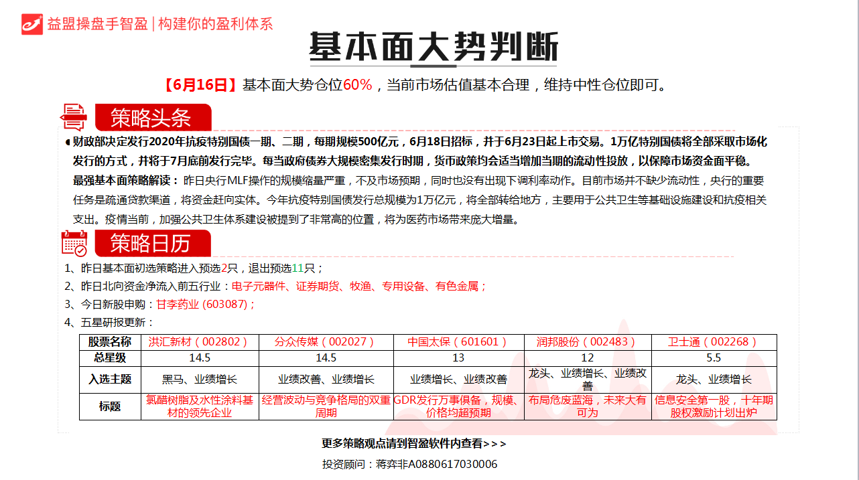The width and height of the screenshot is (859, 480).
Task: Select 润邦股份（002483）in the table
Action: point(584,341)
